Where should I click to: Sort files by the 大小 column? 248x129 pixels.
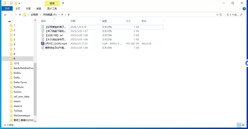[128, 21]
